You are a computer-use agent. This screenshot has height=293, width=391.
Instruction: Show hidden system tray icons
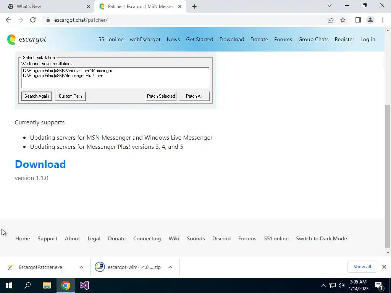pos(323,285)
